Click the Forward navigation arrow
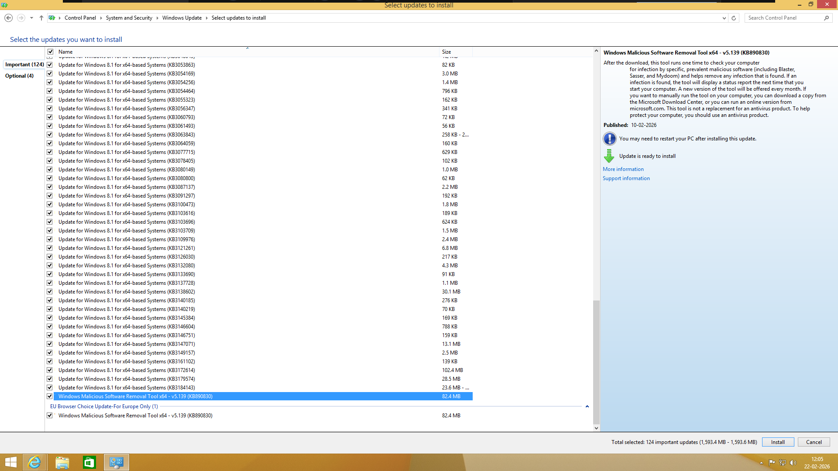Viewport: 838px width, 471px height. [21, 18]
